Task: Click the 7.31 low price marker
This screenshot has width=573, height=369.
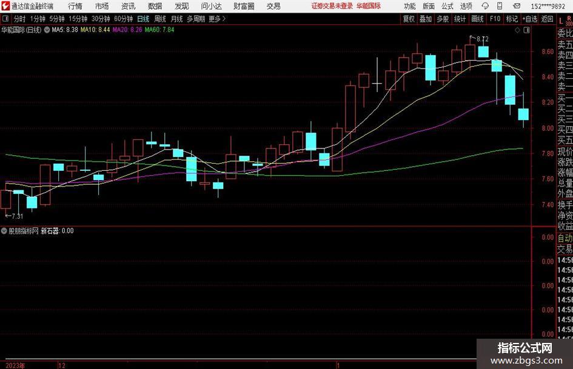Action: pos(17,216)
